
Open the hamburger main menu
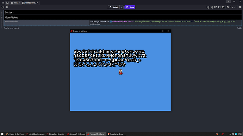[x=3, y=2]
